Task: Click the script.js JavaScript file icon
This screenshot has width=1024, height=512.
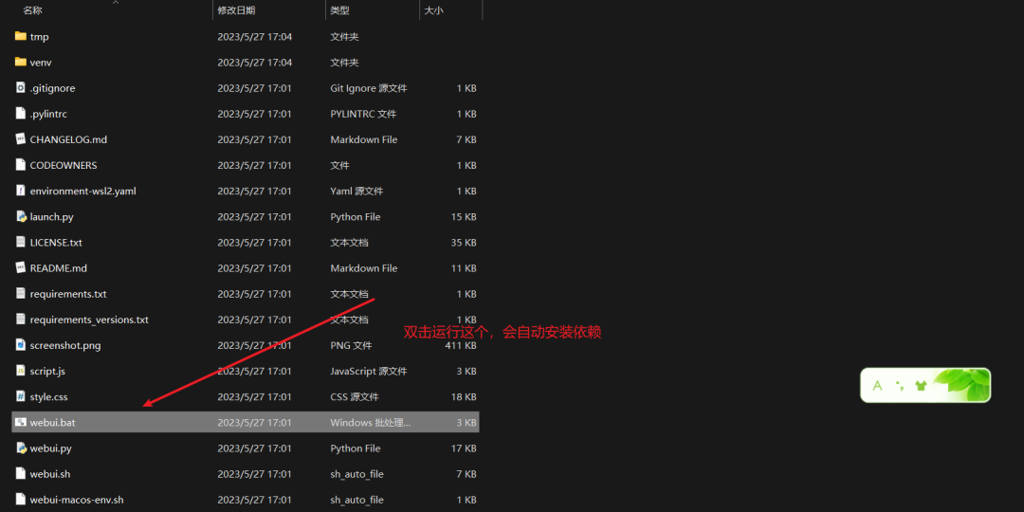Action: [20, 371]
